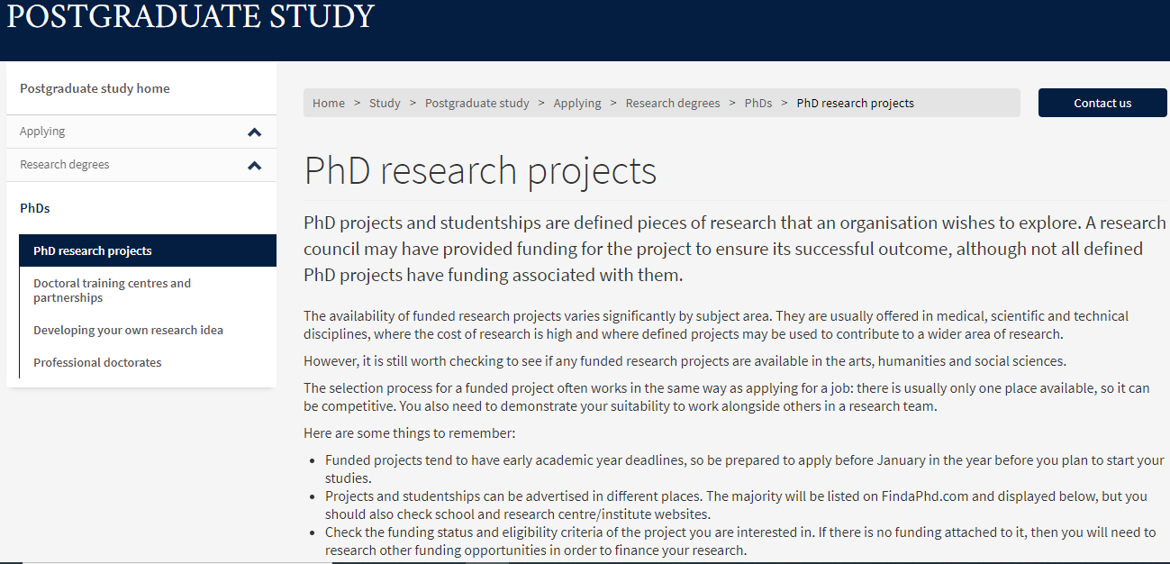Go to Study in breadcrumb
The width and height of the screenshot is (1170, 564).
(385, 103)
